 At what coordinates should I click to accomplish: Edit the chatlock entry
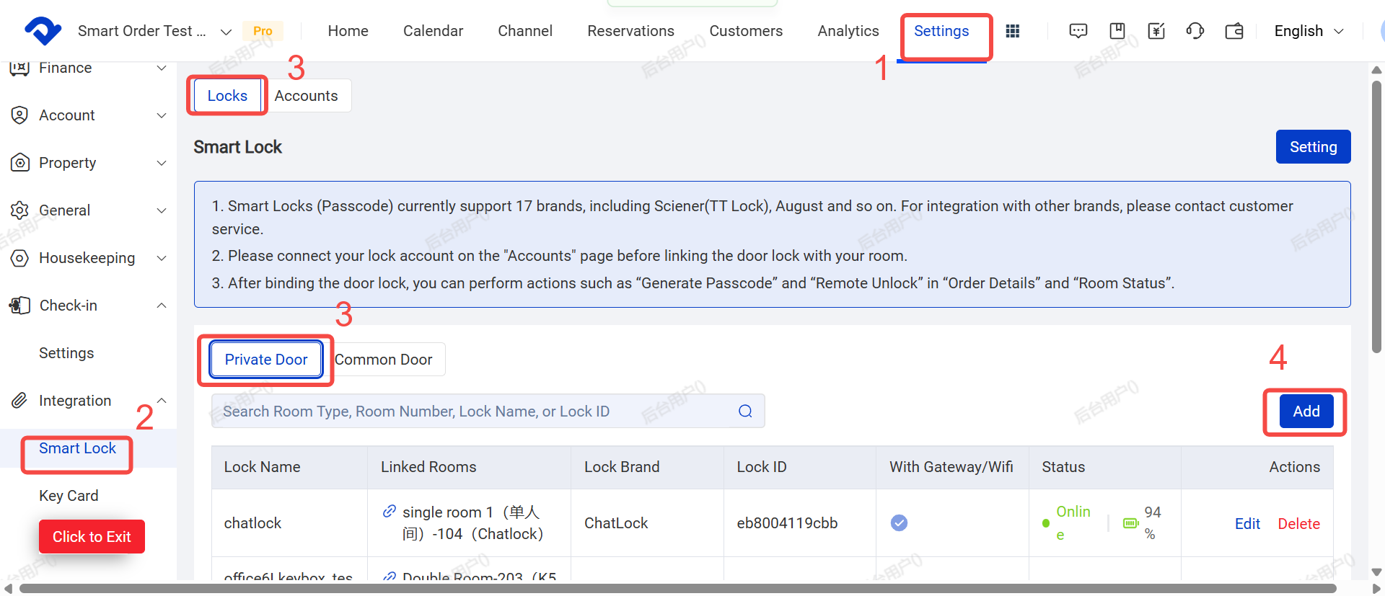click(1247, 524)
